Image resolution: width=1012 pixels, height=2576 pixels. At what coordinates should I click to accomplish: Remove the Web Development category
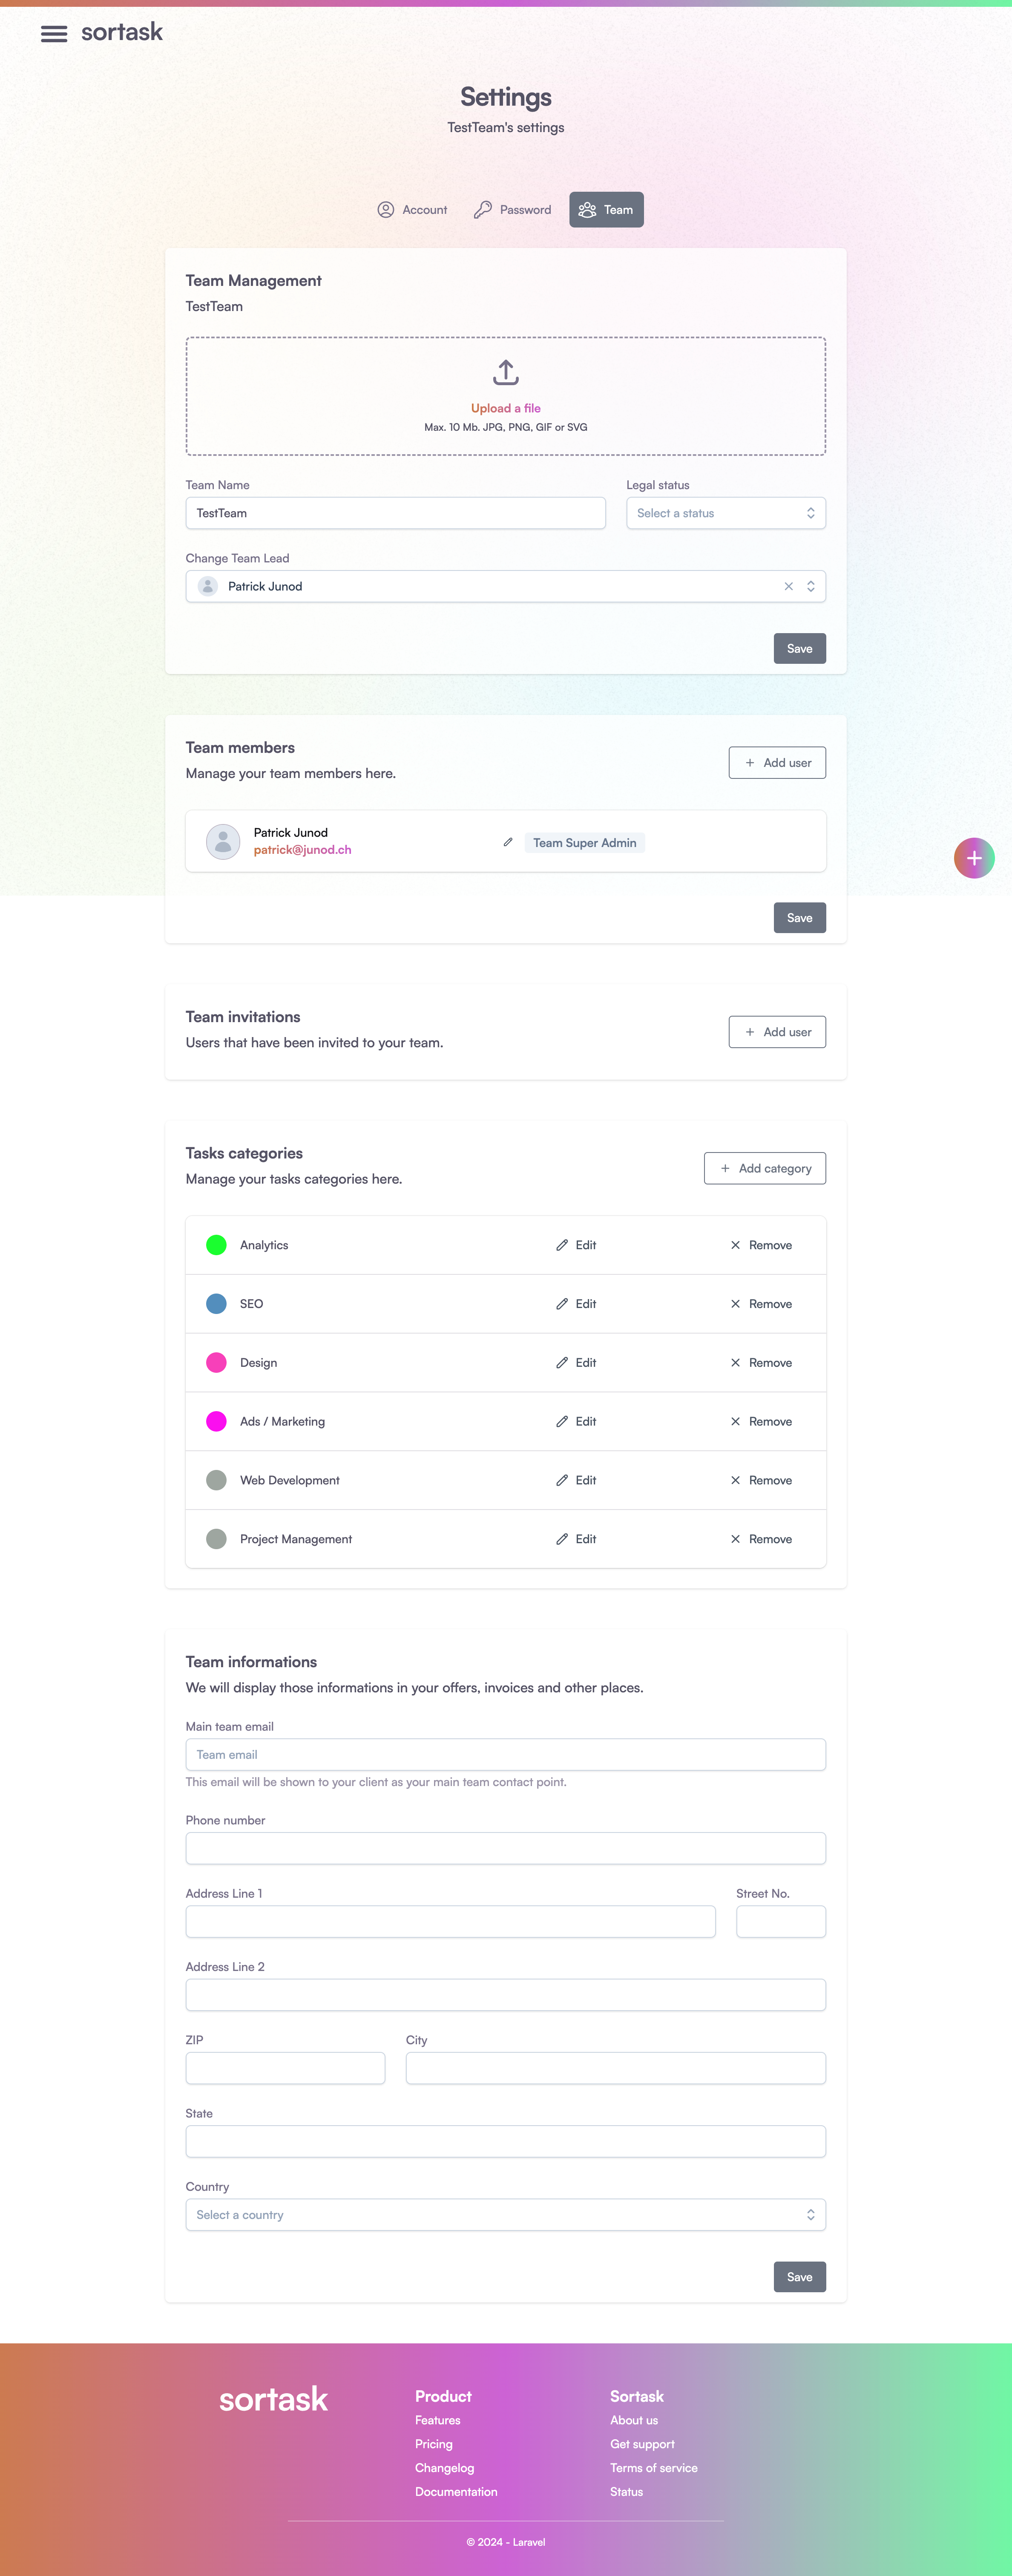tap(761, 1480)
